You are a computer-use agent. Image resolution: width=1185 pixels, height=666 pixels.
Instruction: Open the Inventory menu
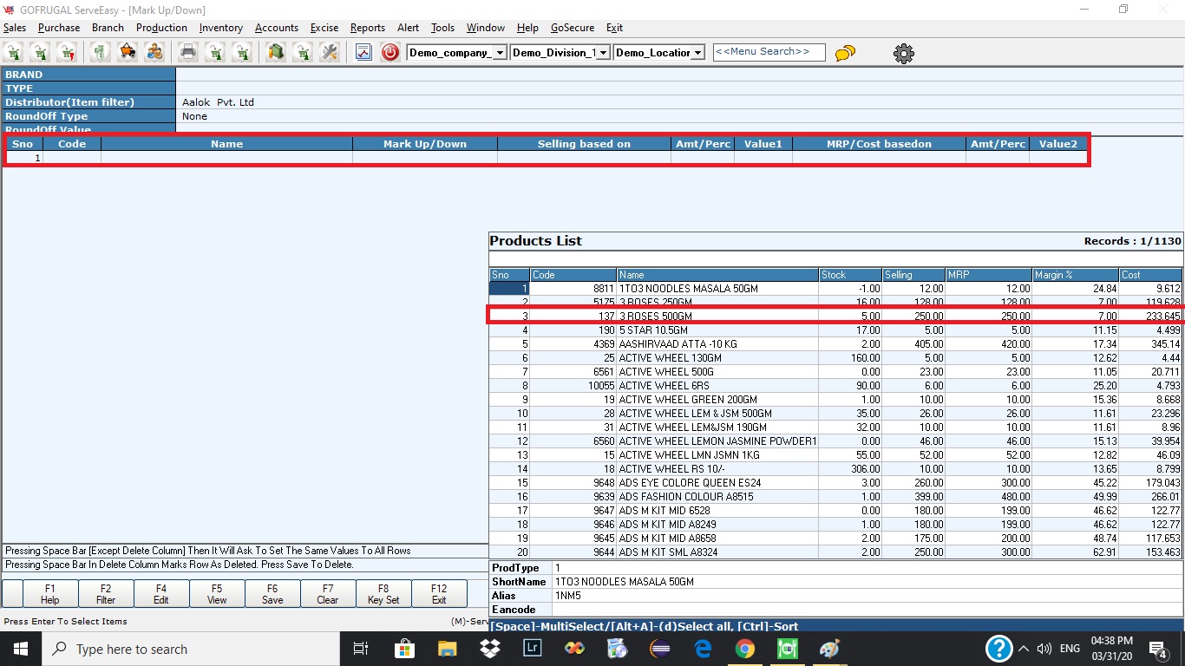(220, 28)
